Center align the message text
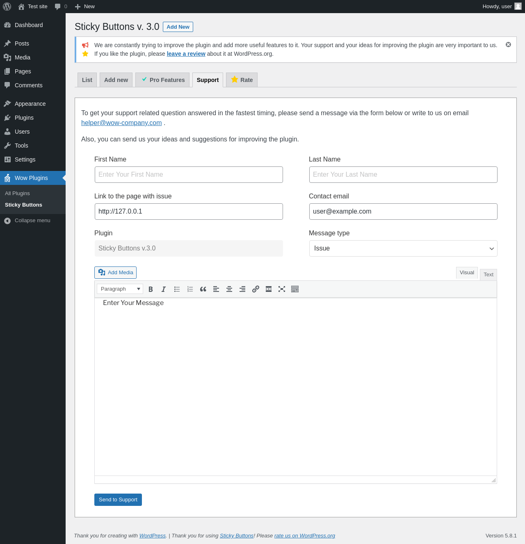The height and width of the screenshot is (544, 525). [x=229, y=289]
